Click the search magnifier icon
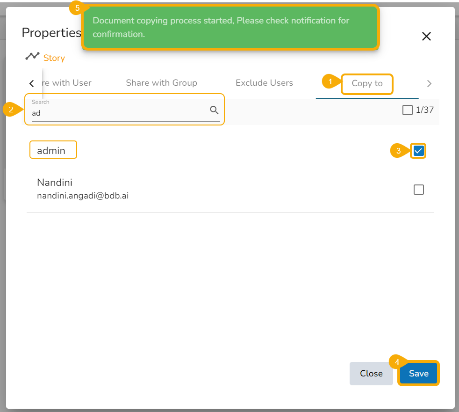Screen dimensions: 459x412 click(x=214, y=110)
